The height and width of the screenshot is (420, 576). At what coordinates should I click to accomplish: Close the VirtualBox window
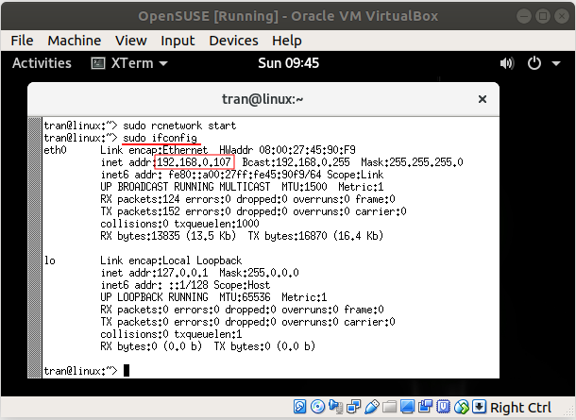[x=562, y=16]
